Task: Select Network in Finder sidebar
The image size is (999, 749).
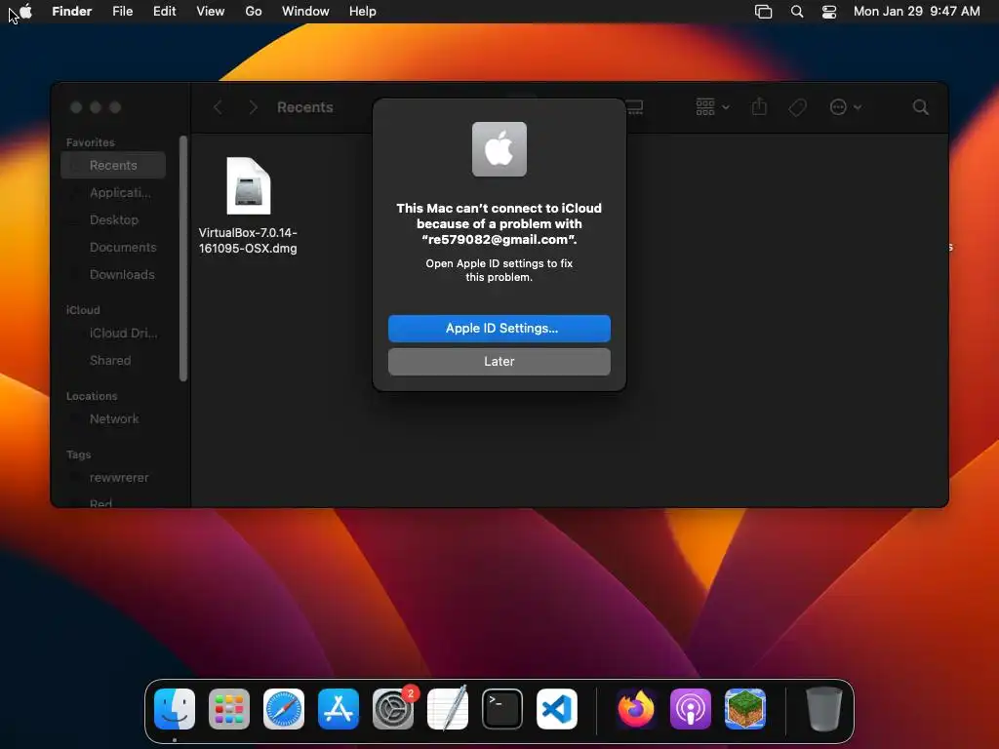Action: coord(113,419)
